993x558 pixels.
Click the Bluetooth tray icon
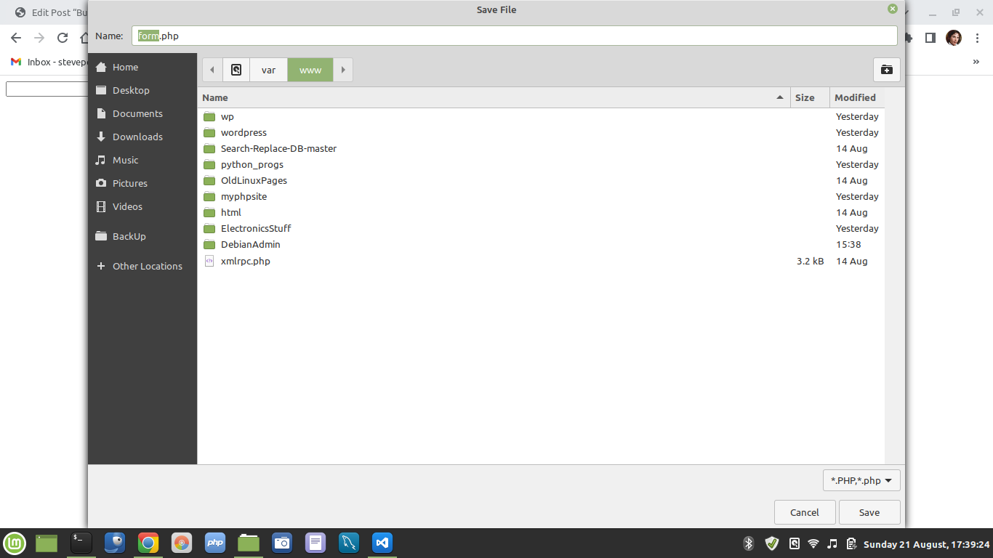point(749,543)
